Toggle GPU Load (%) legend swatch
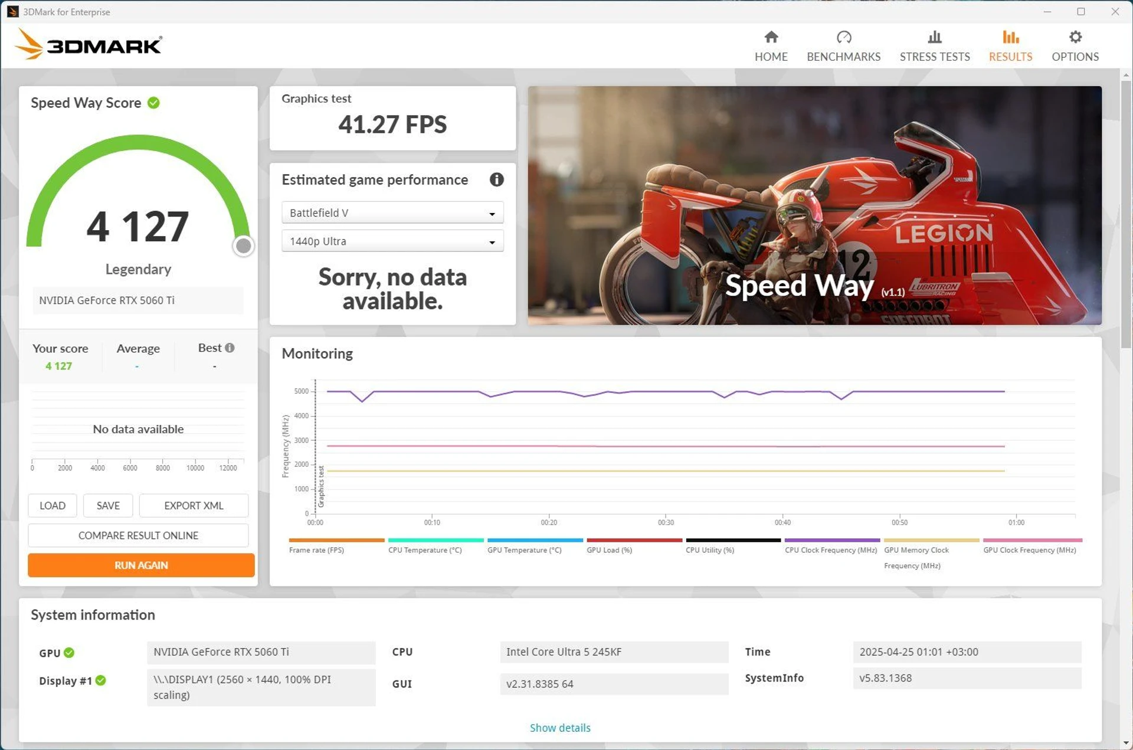This screenshot has height=750, width=1133. tap(634, 540)
